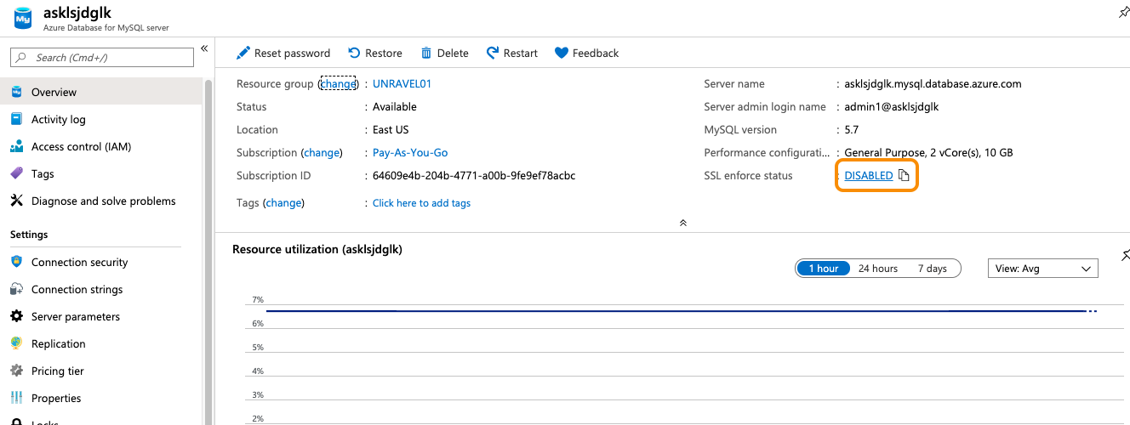Click the admin1@asklsjdglk login name
Screen dimensions: 1130x425
(892, 107)
